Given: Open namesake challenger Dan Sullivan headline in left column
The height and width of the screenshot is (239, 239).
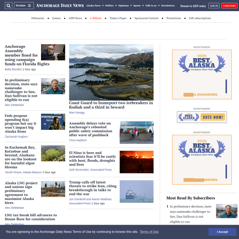Looking at the screenshot, I should [21, 90].
